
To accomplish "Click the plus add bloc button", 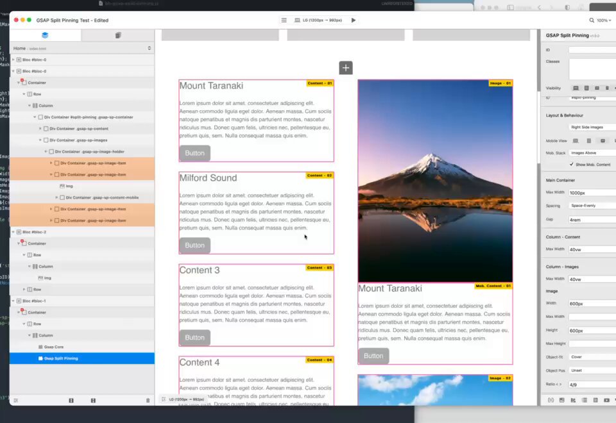I will click(x=346, y=68).
